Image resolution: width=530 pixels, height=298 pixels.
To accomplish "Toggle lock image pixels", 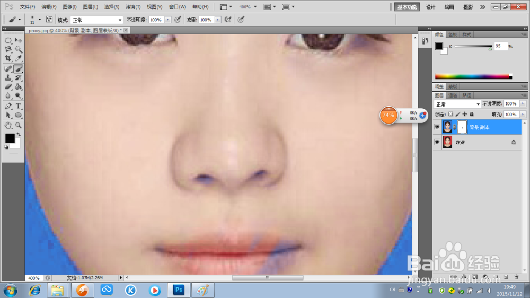I will click(458, 115).
